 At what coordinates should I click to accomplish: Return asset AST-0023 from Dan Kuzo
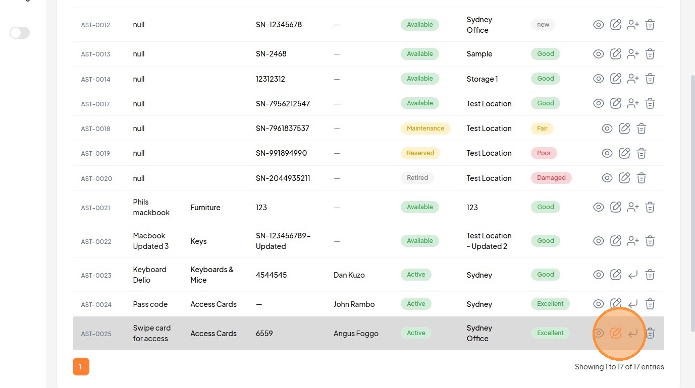633,275
